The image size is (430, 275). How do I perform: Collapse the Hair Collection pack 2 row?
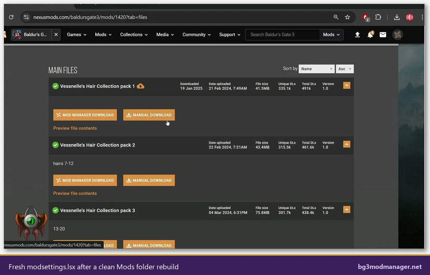(347, 144)
